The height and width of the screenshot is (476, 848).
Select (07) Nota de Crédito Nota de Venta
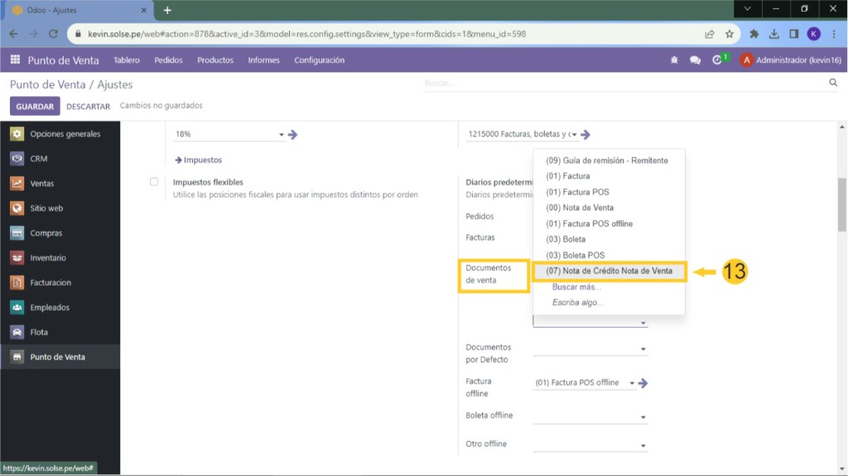pos(609,271)
